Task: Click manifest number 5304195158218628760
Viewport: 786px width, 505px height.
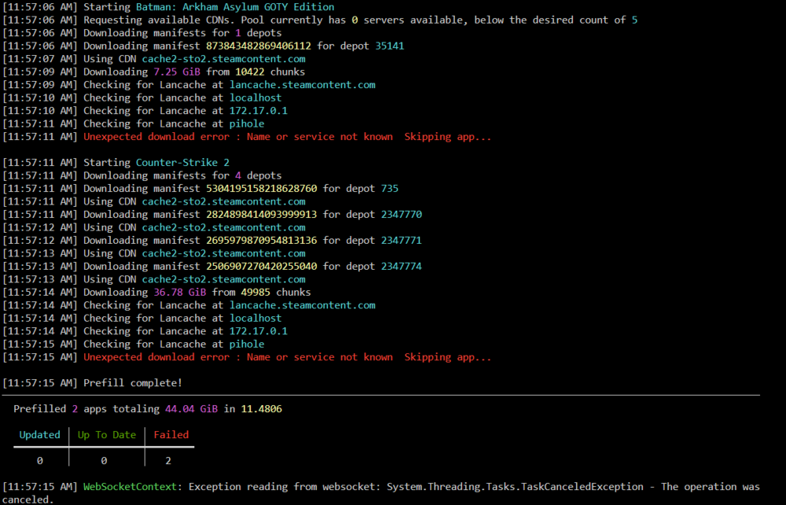Action: tap(262, 189)
